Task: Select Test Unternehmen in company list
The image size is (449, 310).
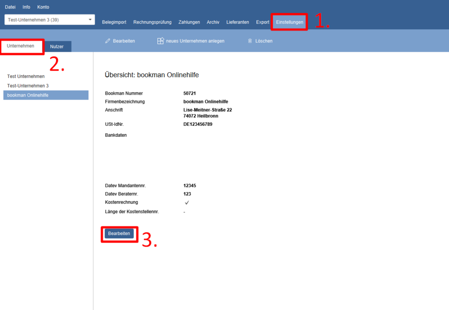Action: 46,76
